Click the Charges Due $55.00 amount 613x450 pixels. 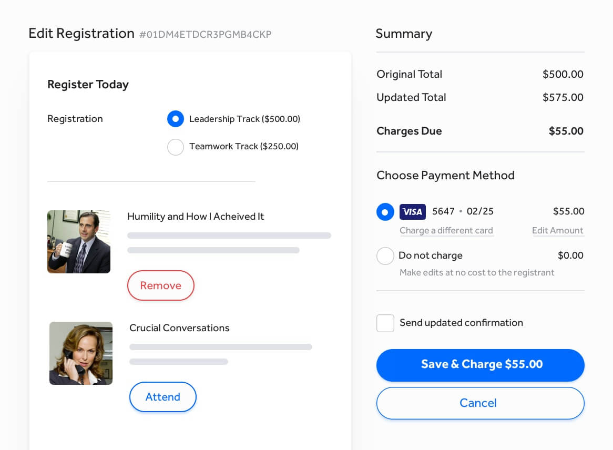(x=566, y=131)
